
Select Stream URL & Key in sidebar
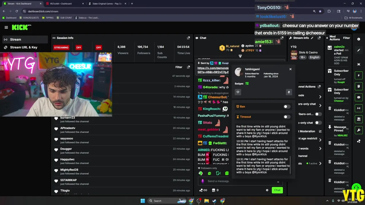click(25, 47)
